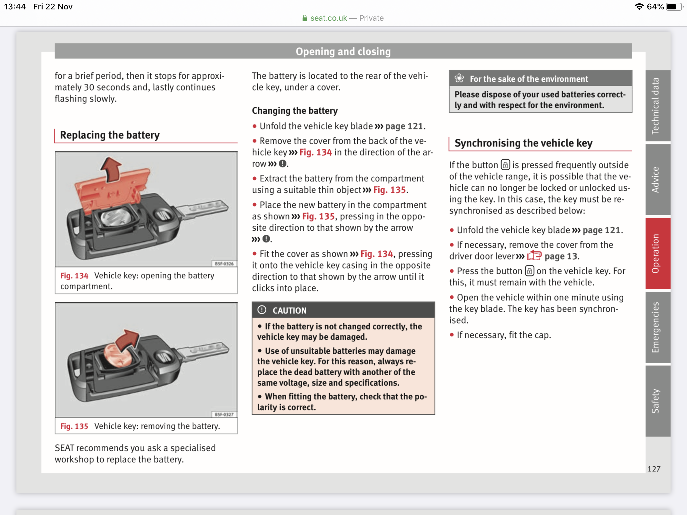687x515 pixels.
Task: Follow page 121 link under Changing the battery
Action: coord(404,126)
